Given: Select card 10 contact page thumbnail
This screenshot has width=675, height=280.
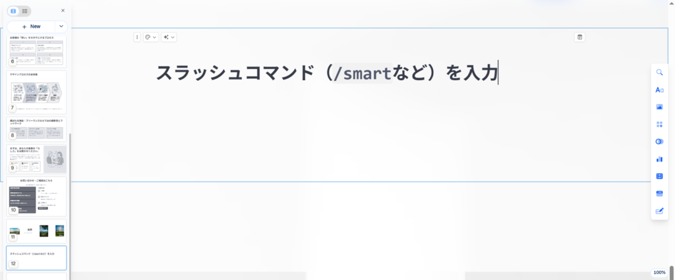Looking at the screenshot, I should (x=36, y=197).
